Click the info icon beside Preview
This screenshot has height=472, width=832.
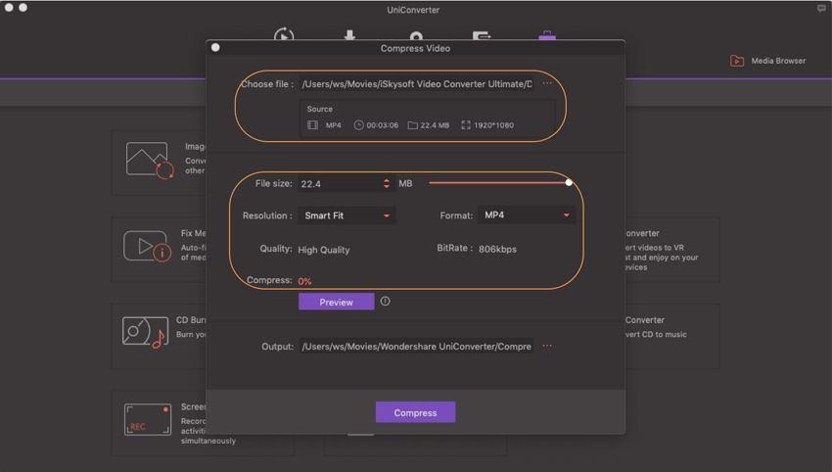386,301
